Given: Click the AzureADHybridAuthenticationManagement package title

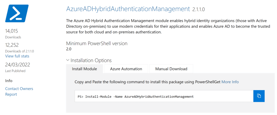Looking at the screenshot, I should [x=128, y=9].
